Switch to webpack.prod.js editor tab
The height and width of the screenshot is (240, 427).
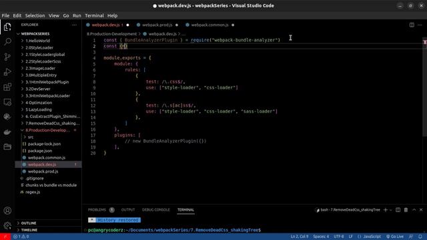(157, 25)
